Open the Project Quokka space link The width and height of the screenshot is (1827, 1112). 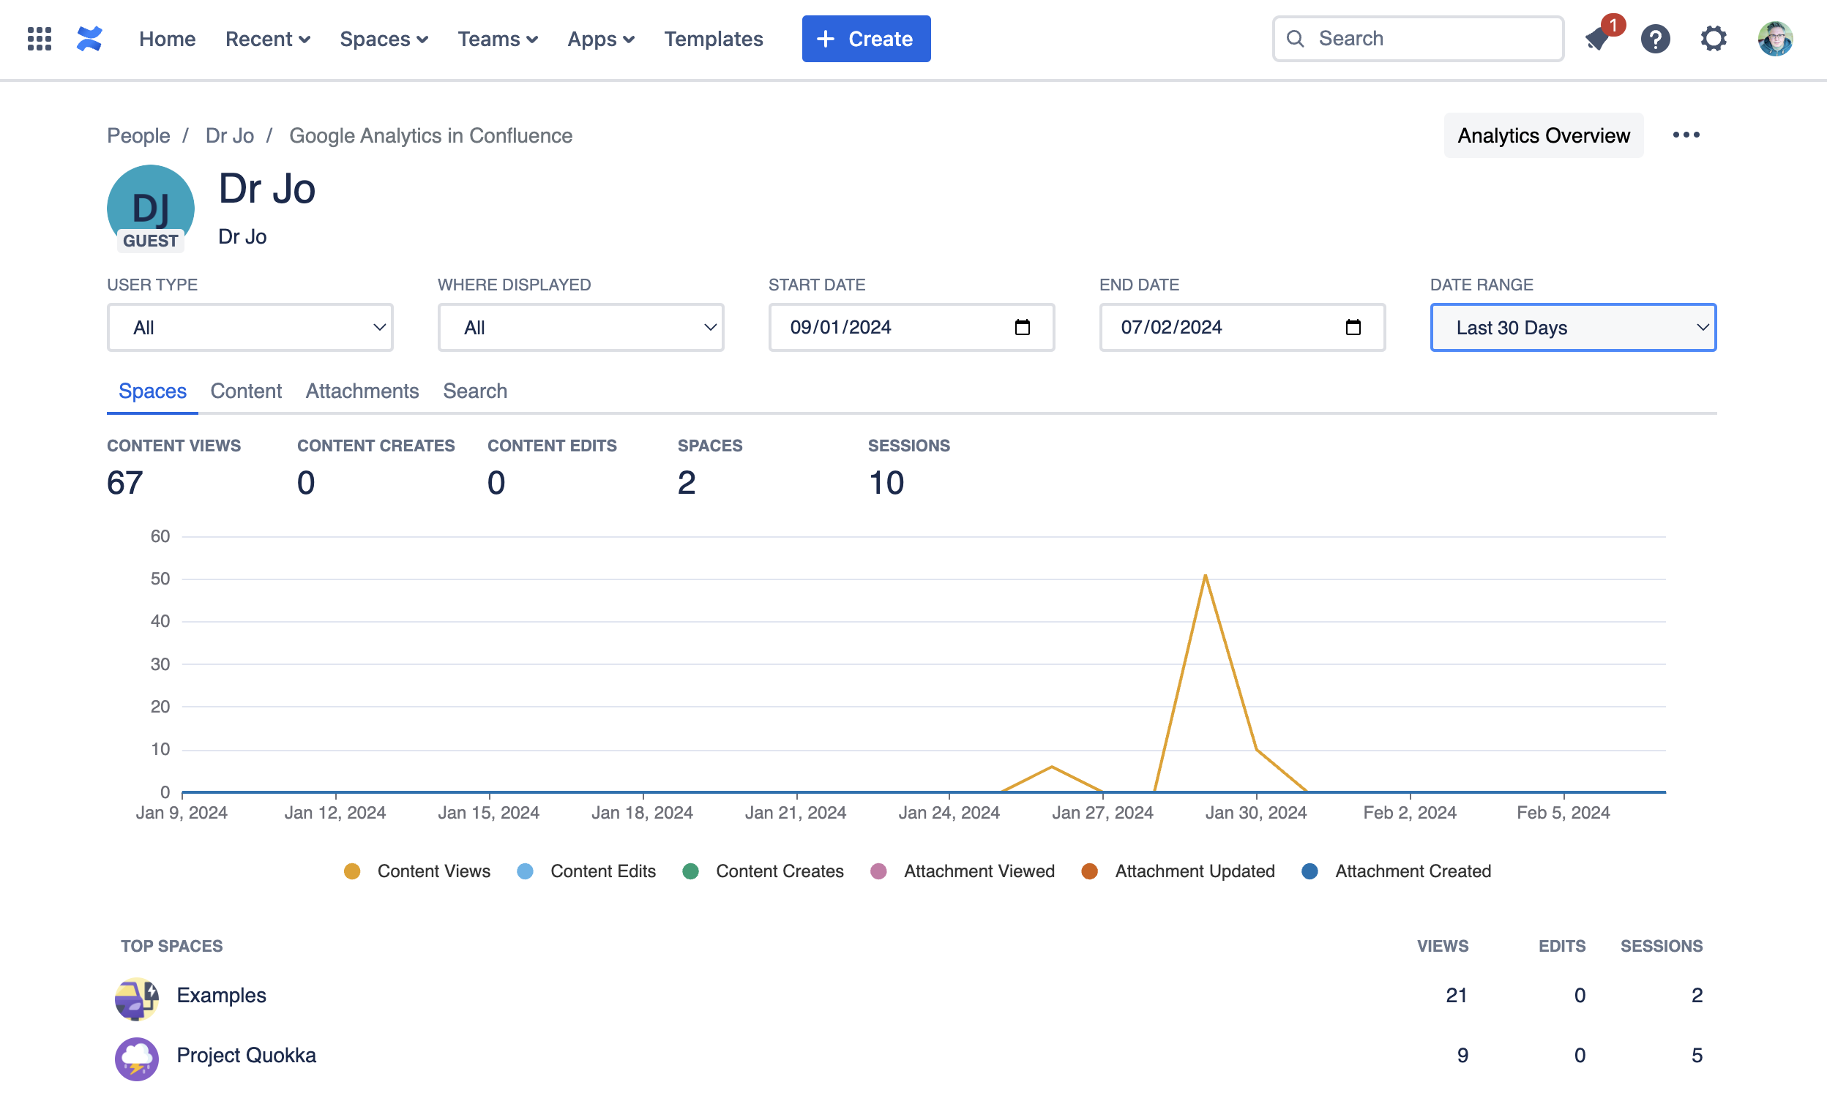pyautogui.click(x=246, y=1055)
